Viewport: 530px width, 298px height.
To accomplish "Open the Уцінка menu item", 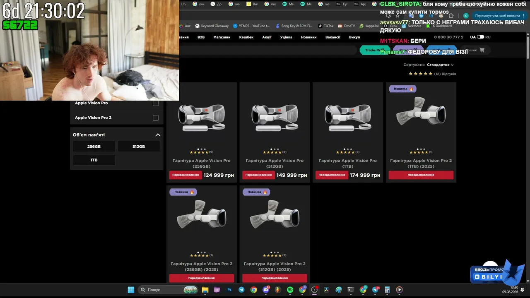I will tap(286, 37).
